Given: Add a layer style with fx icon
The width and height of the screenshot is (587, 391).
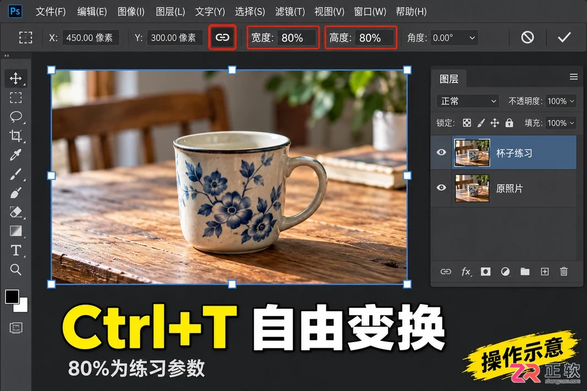Looking at the screenshot, I should [x=466, y=271].
